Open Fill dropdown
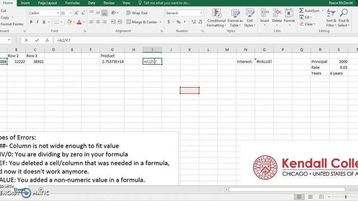358x201 pixels. click(305, 17)
